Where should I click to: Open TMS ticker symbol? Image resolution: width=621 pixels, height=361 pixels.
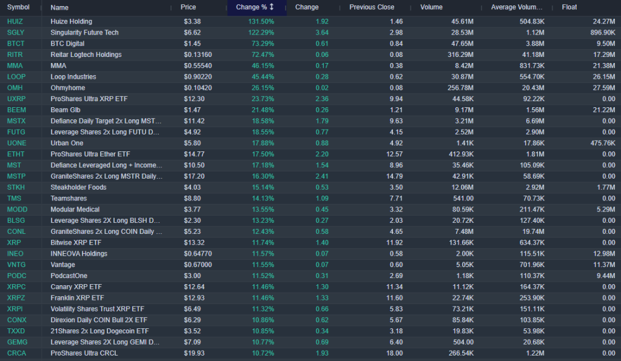point(14,199)
